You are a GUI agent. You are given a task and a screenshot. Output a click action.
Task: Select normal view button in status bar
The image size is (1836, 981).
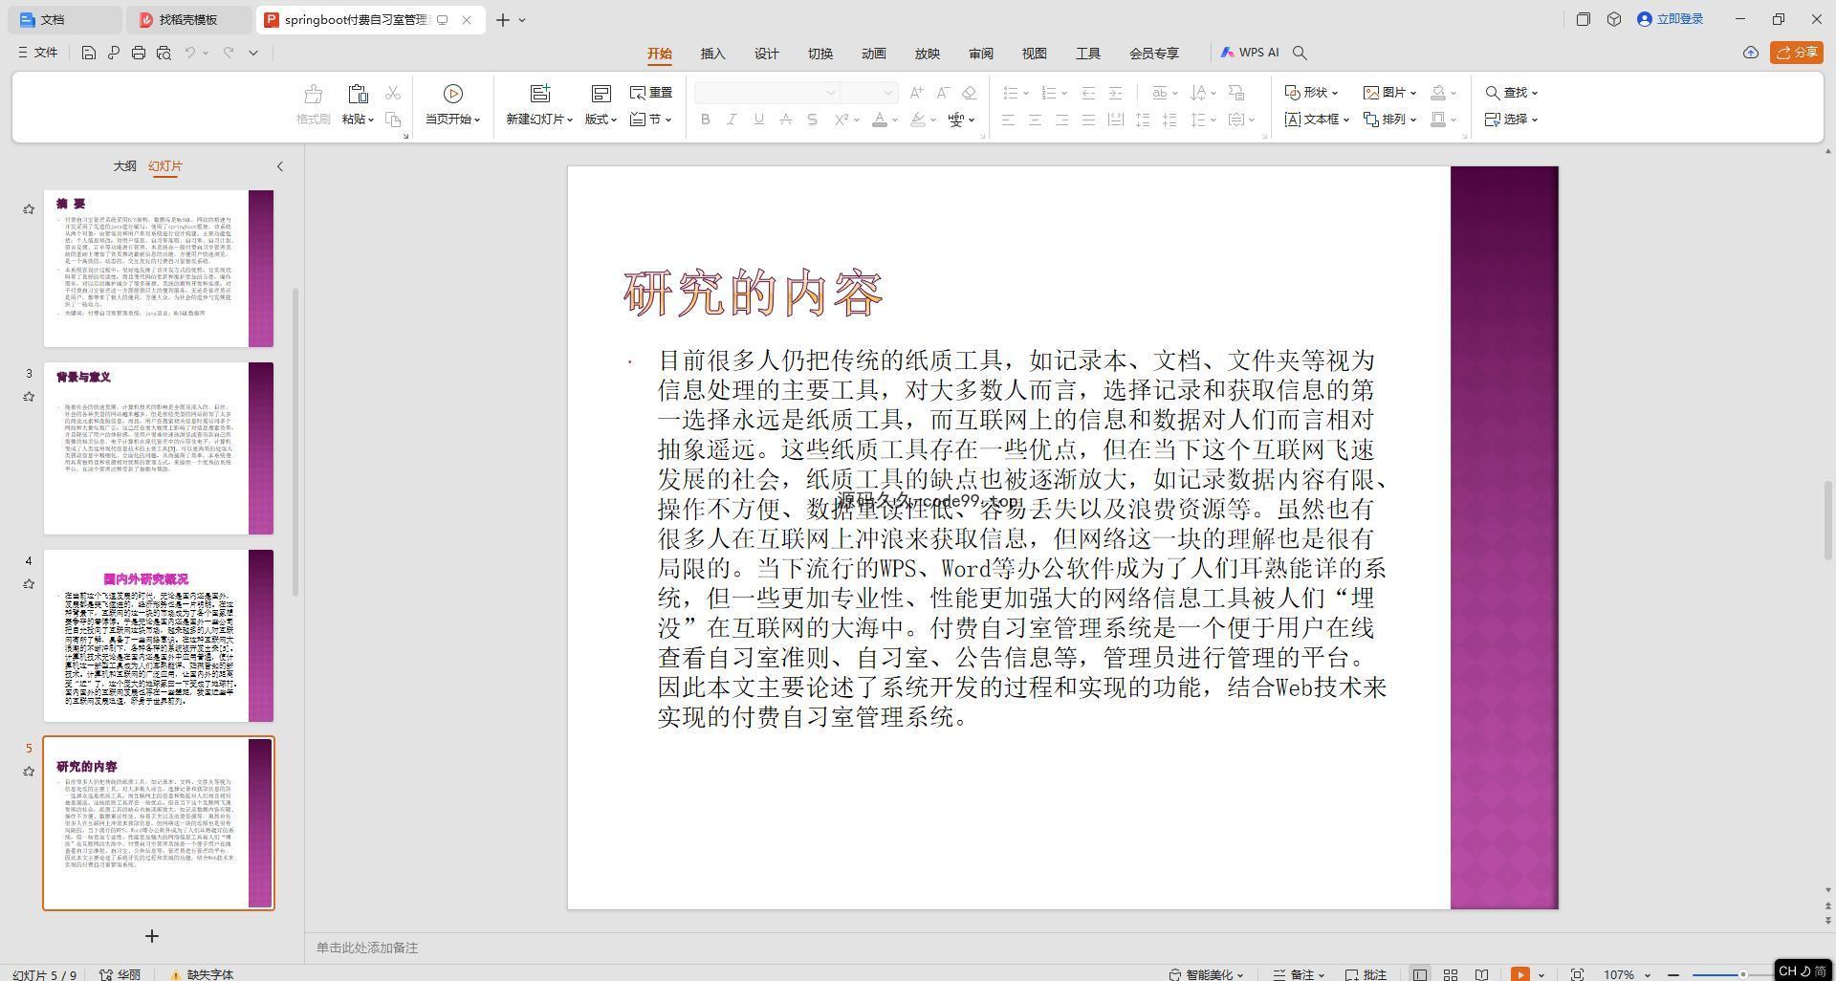(1420, 974)
